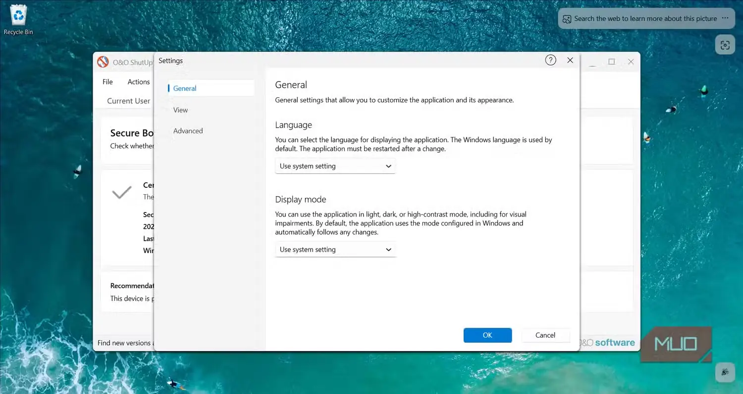
Task: Click the "Display mode" section heading
Action: click(301, 200)
